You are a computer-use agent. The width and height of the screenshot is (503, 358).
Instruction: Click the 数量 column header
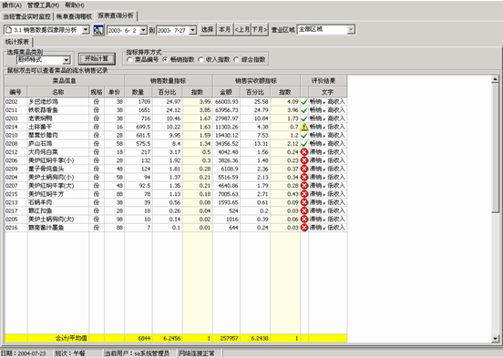coord(138,92)
